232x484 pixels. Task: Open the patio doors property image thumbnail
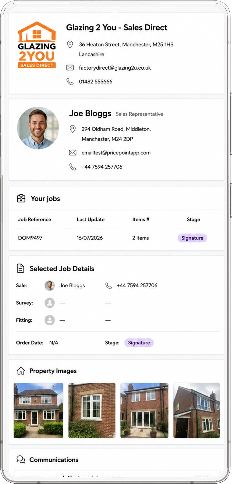coord(144,410)
